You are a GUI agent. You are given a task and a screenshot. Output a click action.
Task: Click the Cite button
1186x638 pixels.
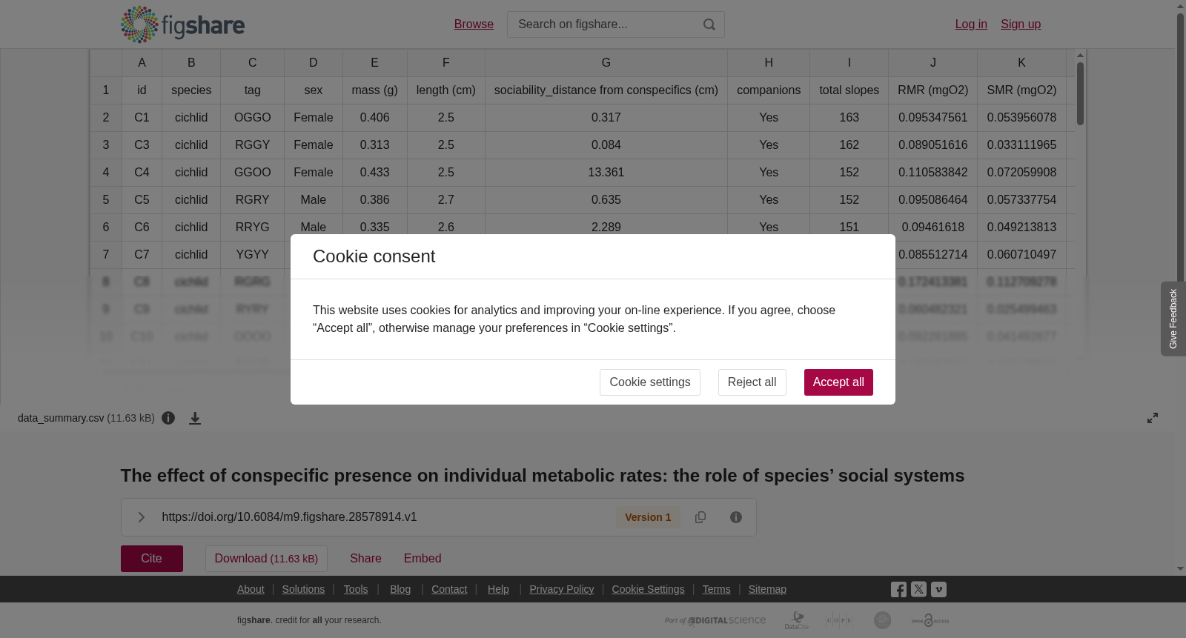tap(152, 559)
